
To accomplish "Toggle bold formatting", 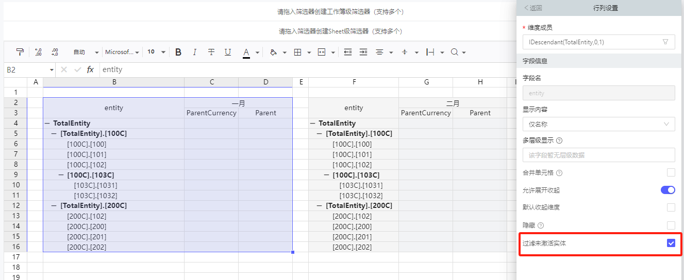I will pyautogui.click(x=178, y=52).
